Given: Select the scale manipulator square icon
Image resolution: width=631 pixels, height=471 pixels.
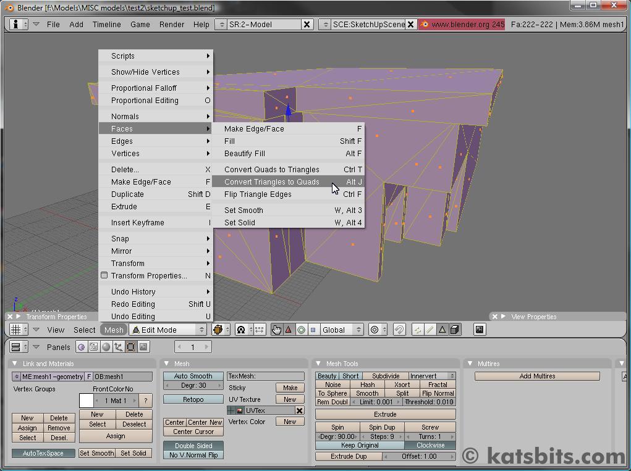Looking at the screenshot, I should coord(313,330).
